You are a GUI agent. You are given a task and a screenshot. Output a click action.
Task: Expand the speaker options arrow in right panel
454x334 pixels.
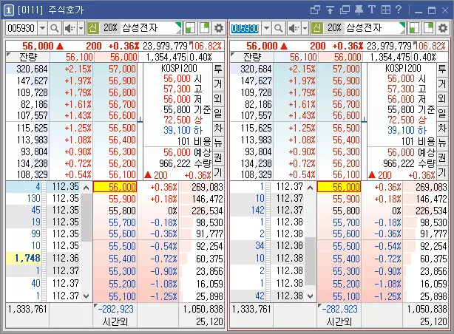(x=305, y=28)
